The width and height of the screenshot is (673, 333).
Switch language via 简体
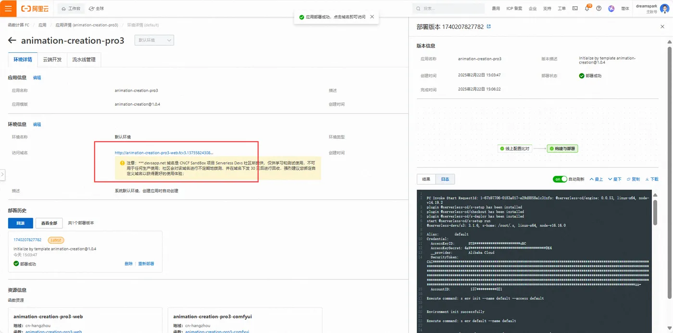(625, 9)
